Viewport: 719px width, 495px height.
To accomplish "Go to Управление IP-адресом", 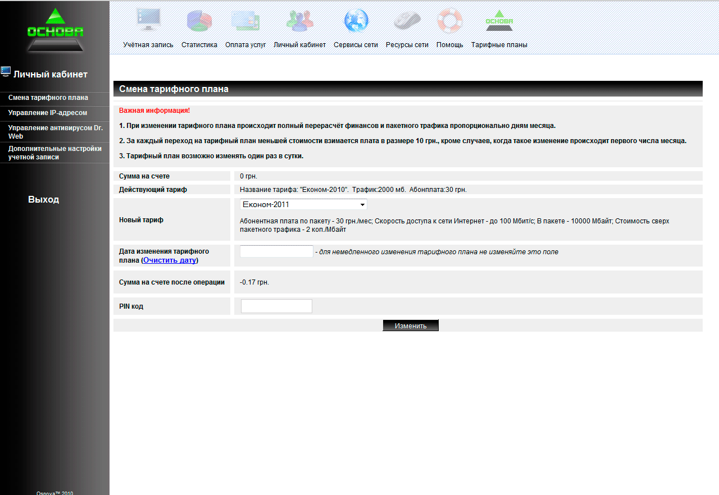I will (x=48, y=113).
